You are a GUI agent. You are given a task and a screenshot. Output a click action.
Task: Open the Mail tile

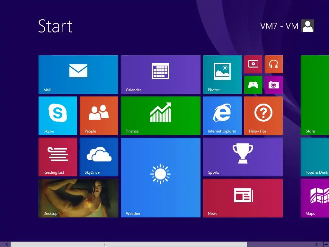[78, 75]
